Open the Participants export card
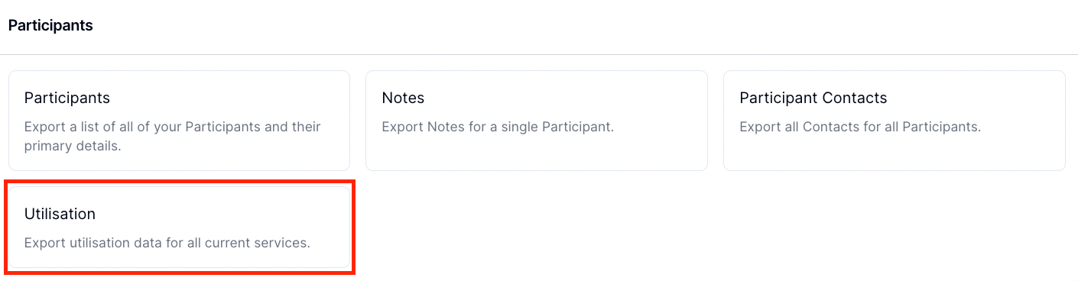This screenshot has height=281, width=1078. [x=179, y=121]
